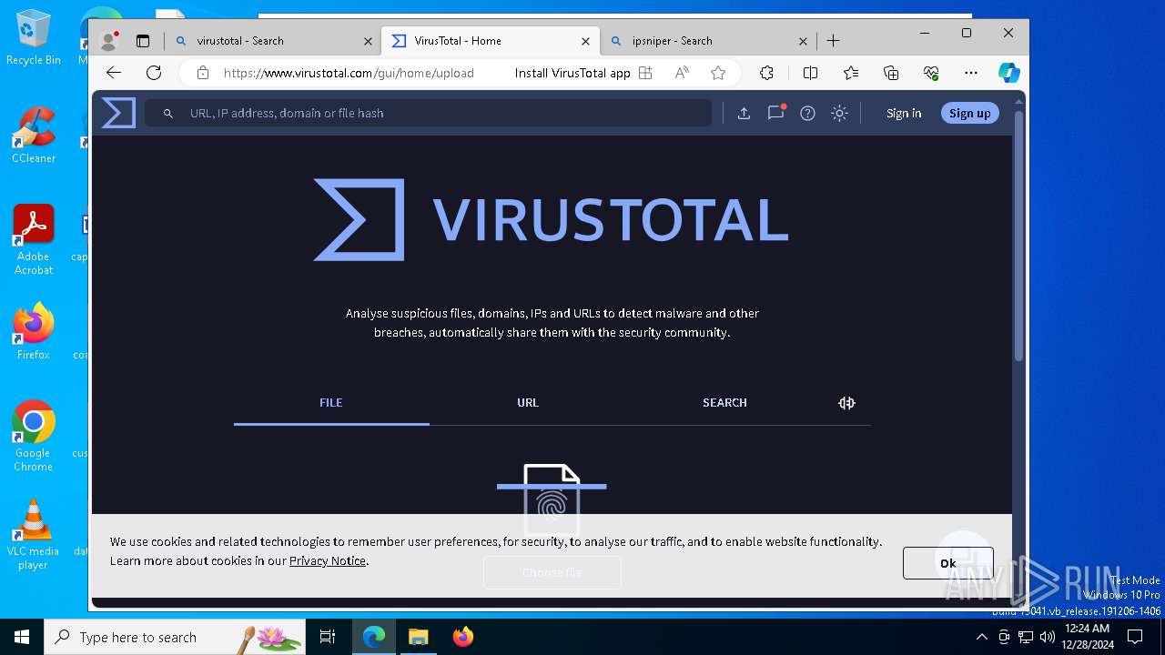Open the Edge profile avatar icon
Viewport: 1165px width, 655px height.
109,40
